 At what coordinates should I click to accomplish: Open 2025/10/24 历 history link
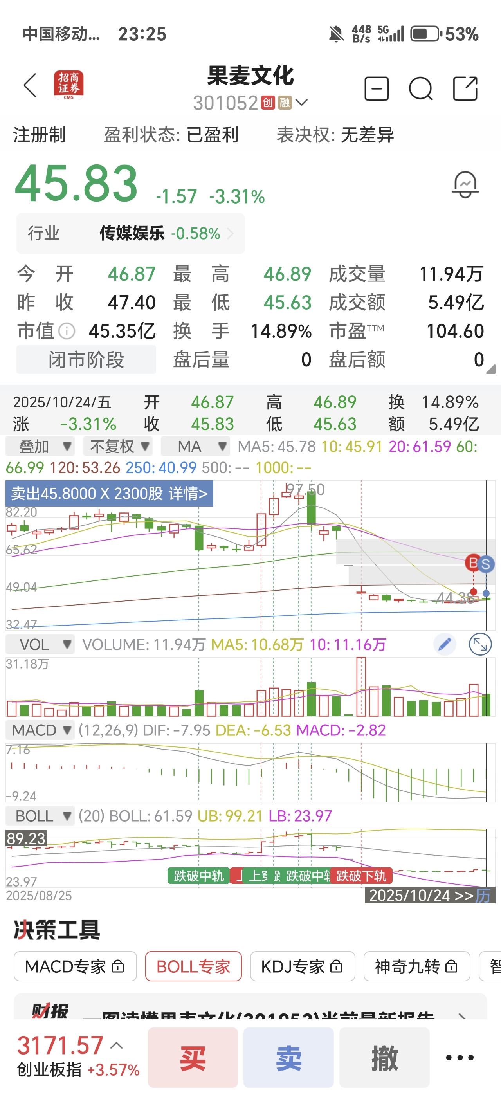tap(430, 896)
